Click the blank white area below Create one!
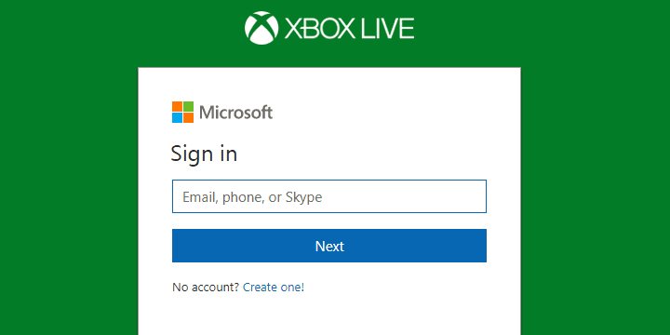 (x=329, y=316)
